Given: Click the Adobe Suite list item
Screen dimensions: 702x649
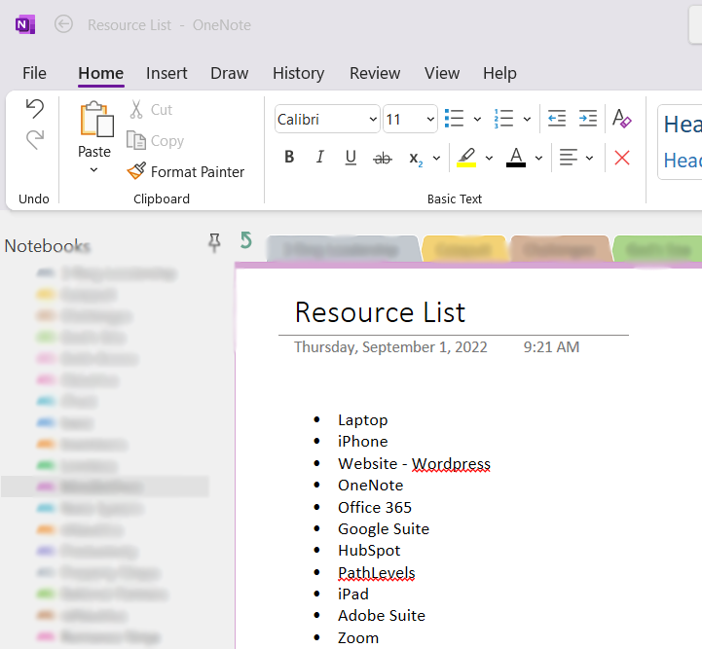Looking at the screenshot, I should point(382,616).
